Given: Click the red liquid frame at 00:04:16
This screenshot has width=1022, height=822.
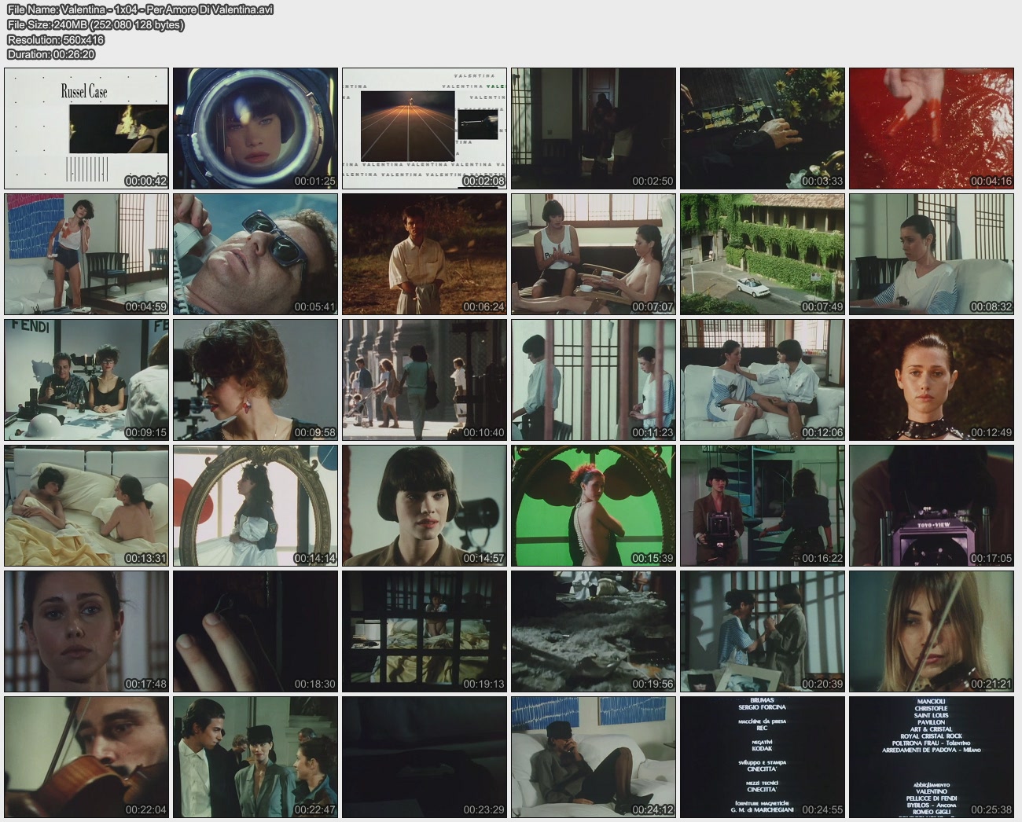Looking at the screenshot, I should (x=931, y=128).
